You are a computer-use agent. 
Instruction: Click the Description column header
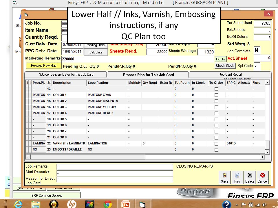69,83
